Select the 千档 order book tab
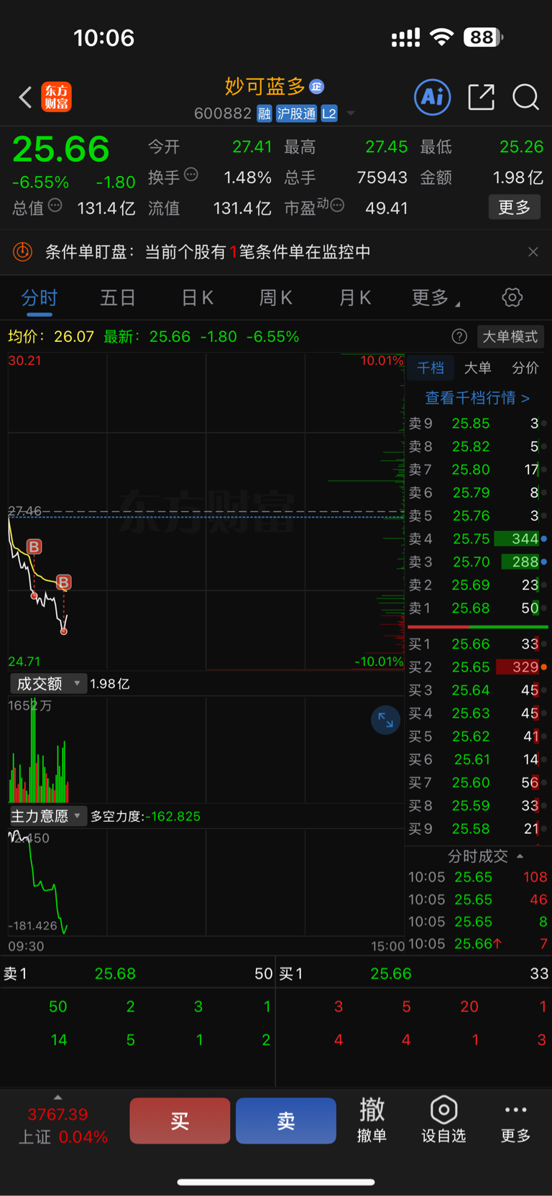552x1196 pixels. point(431,368)
